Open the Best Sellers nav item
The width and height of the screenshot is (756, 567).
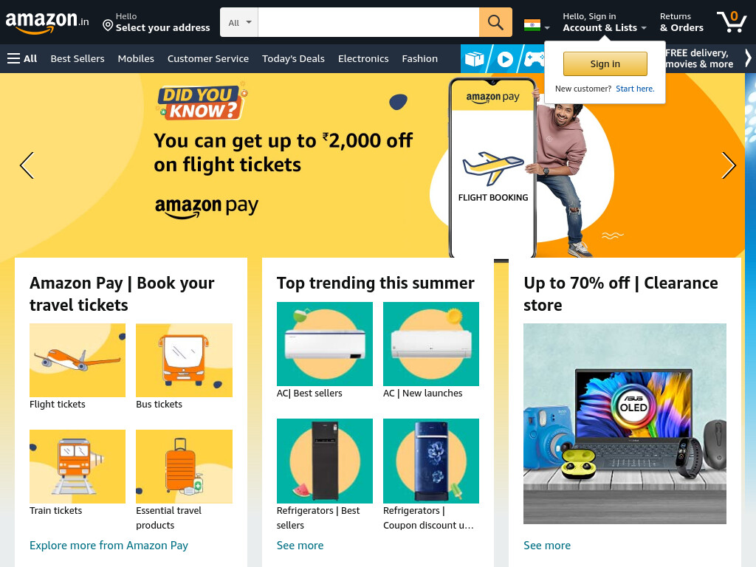(x=78, y=58)
